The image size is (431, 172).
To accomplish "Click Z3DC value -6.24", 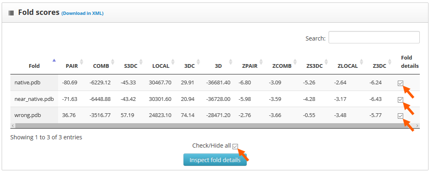I will 375,82.
